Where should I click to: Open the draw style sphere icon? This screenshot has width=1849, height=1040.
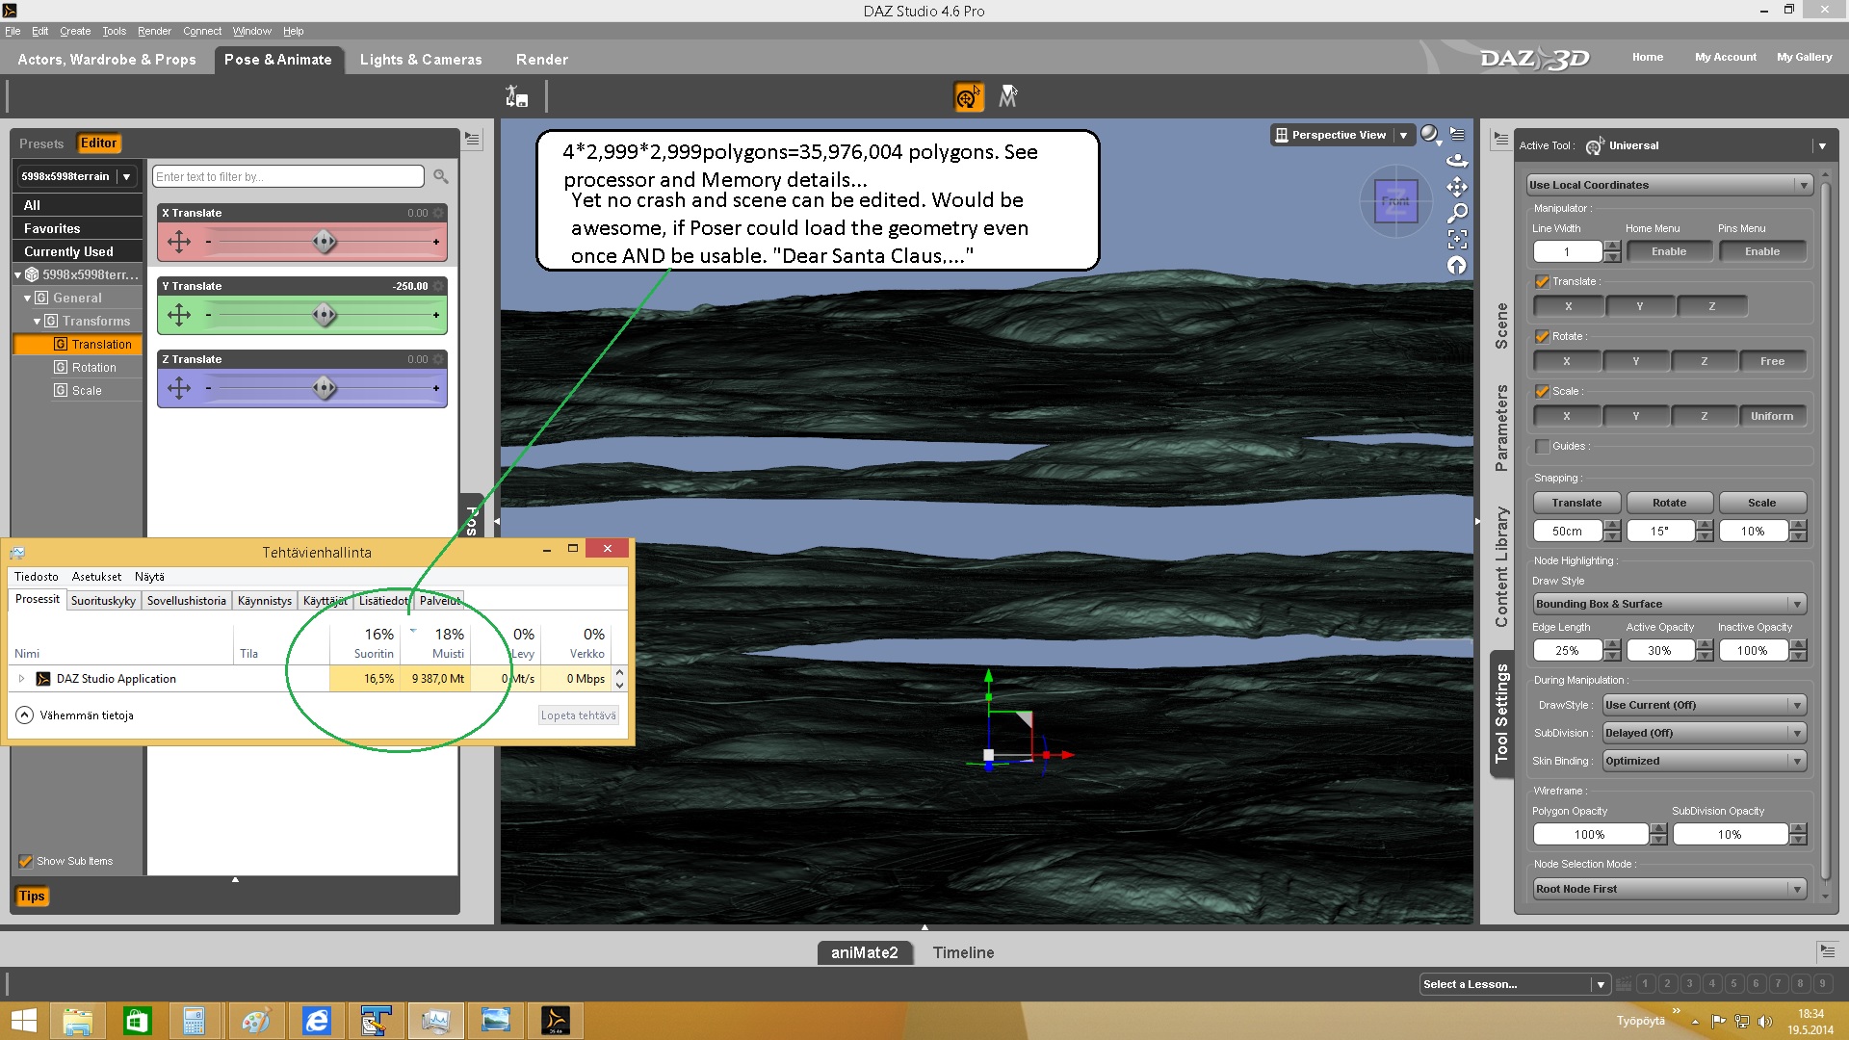click(1429, 135)
